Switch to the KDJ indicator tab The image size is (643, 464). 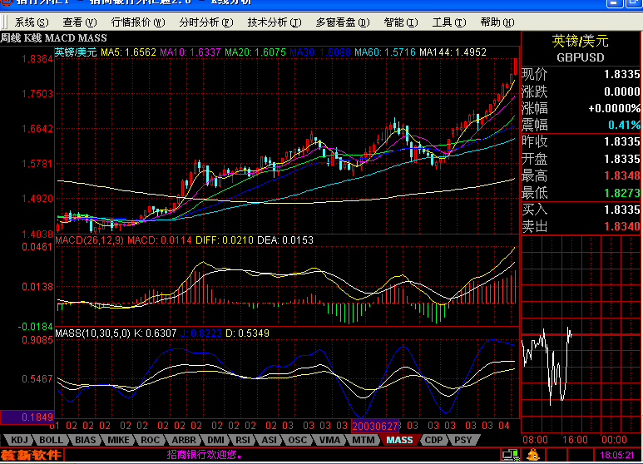[x=19, y=440]
